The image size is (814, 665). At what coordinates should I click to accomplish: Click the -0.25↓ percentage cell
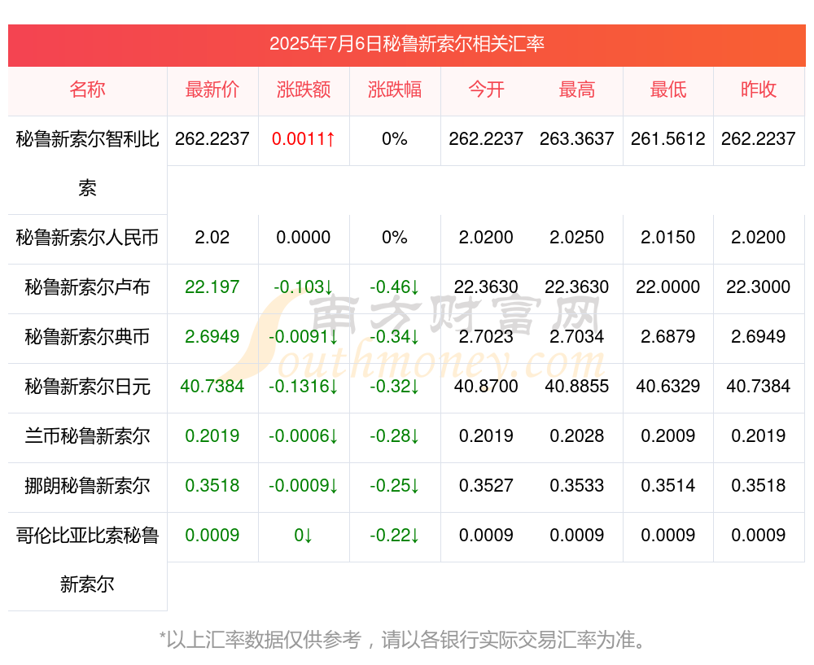click(395, 485)
